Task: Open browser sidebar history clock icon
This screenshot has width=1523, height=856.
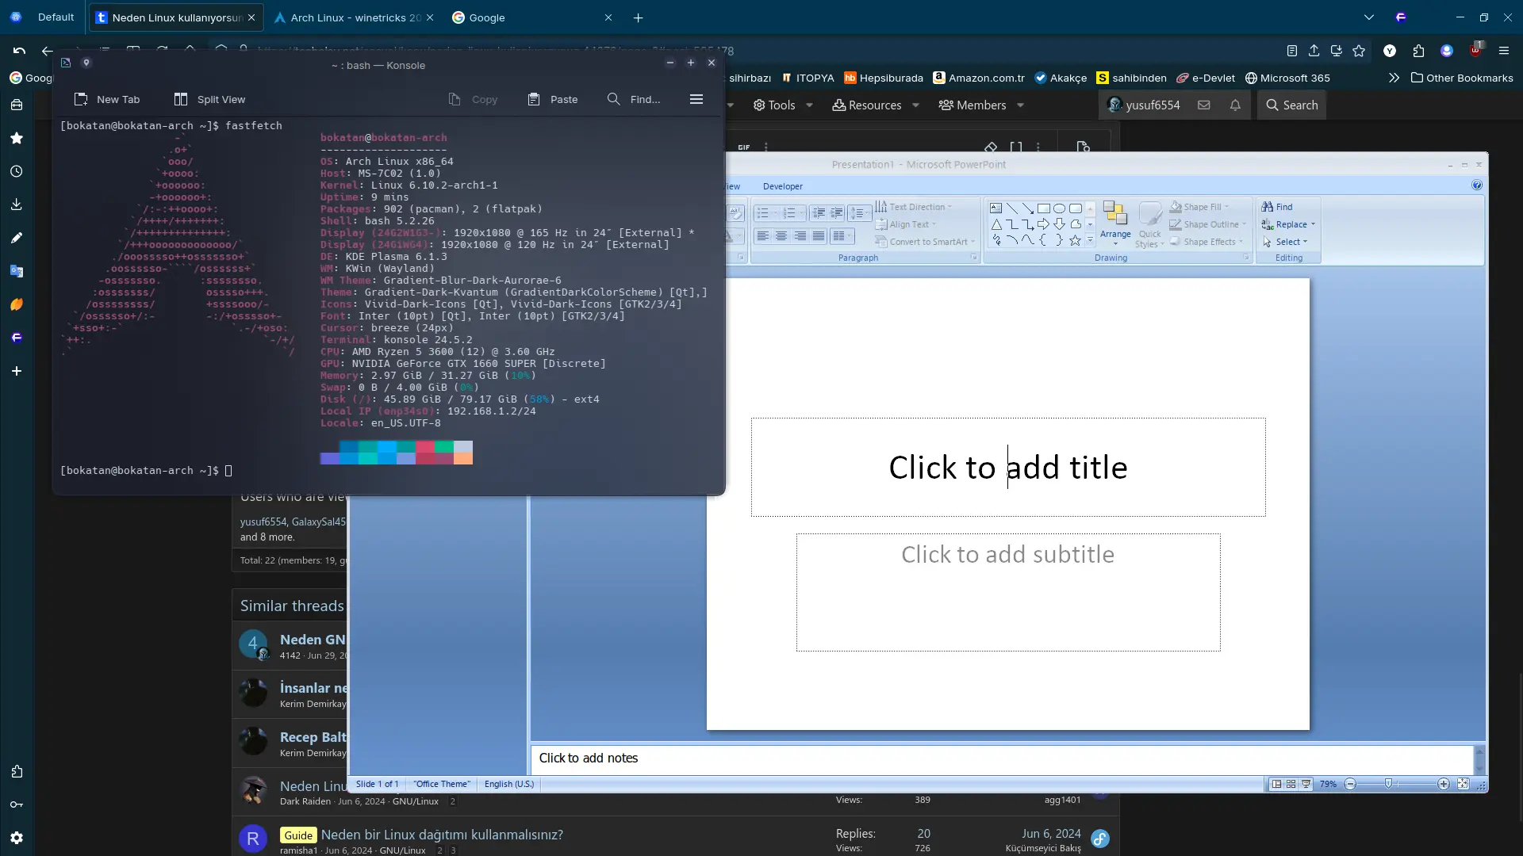Action: (17, 171)
